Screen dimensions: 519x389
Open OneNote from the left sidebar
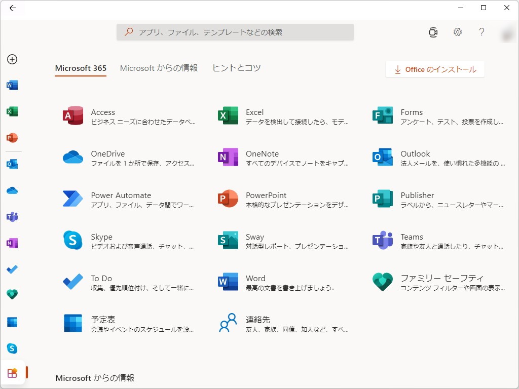click(12, 243)
